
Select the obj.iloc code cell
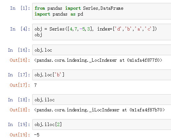[x=102, y=100]
